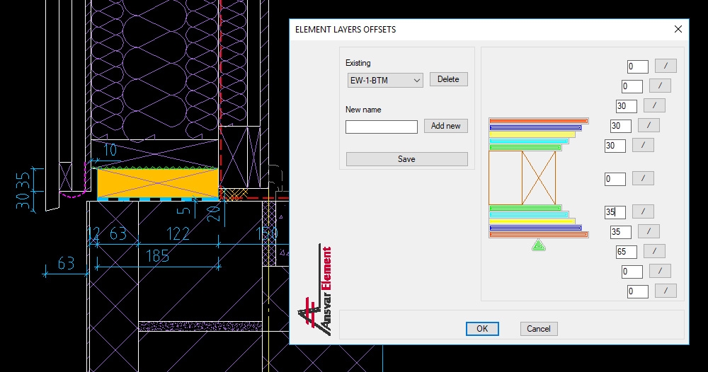This screenshot has height=372, width=708.
Task: Click the green triangle marker below layer preview
Action: [538, 245]
